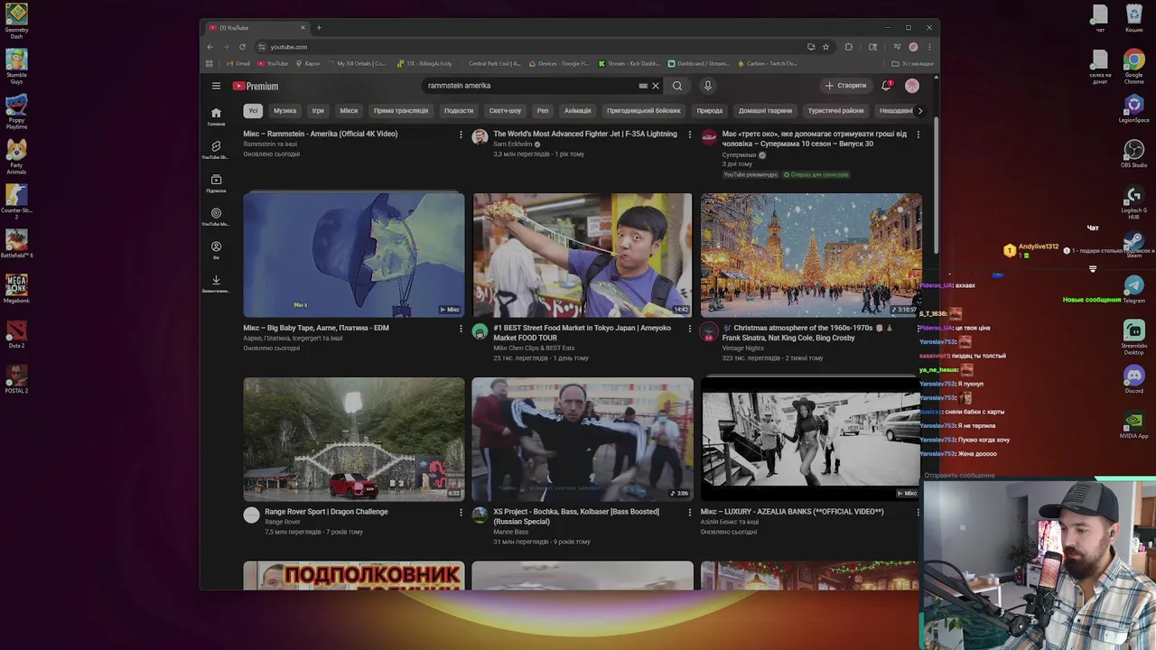Open Gmail bookmark in bookmarks bar
1156x650 pixels.
[238, 64]
